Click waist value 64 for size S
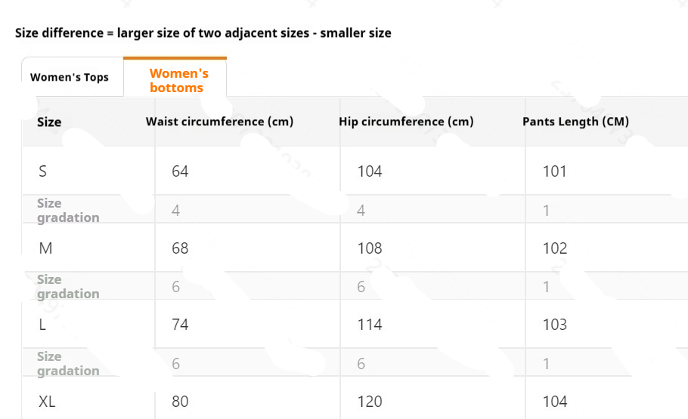The height and width of the screenshot is (419, 688). point(180,171)
